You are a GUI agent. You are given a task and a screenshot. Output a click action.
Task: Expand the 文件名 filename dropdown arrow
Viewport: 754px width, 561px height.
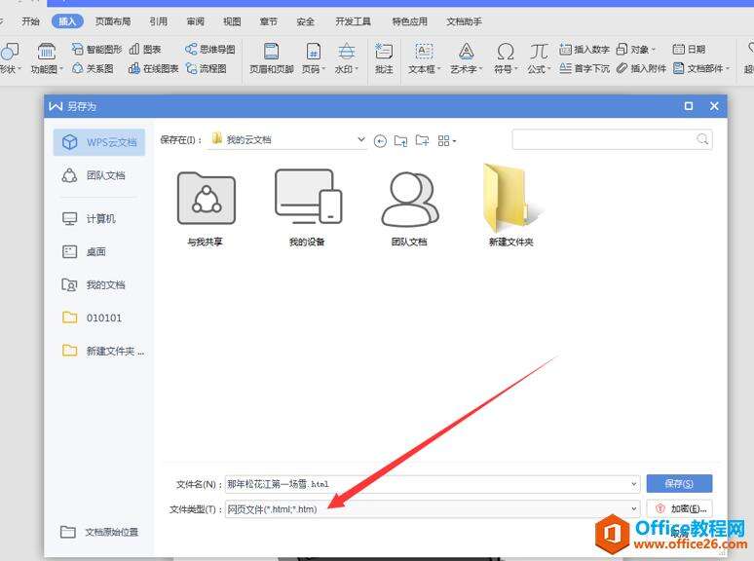[x=634, y=484]
